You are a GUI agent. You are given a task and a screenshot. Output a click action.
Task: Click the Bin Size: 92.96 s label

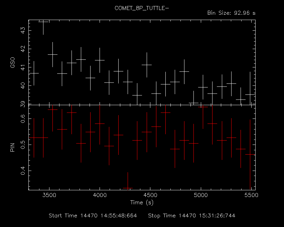click(231, 13)
